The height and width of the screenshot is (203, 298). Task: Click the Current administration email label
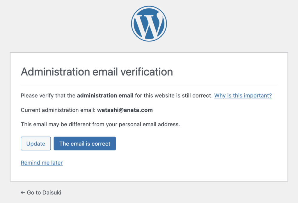[58, 110]
